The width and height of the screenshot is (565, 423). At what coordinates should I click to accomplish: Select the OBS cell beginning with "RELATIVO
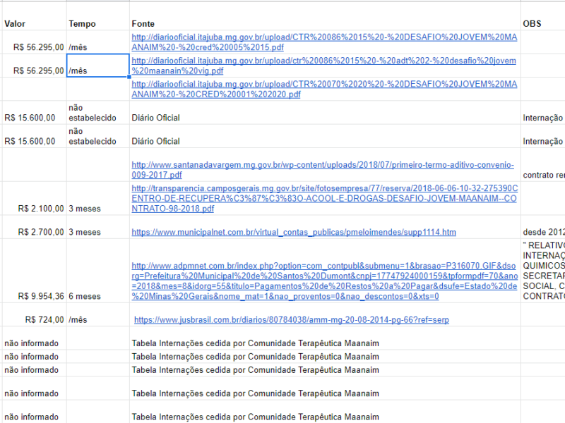tap(542, 271)
